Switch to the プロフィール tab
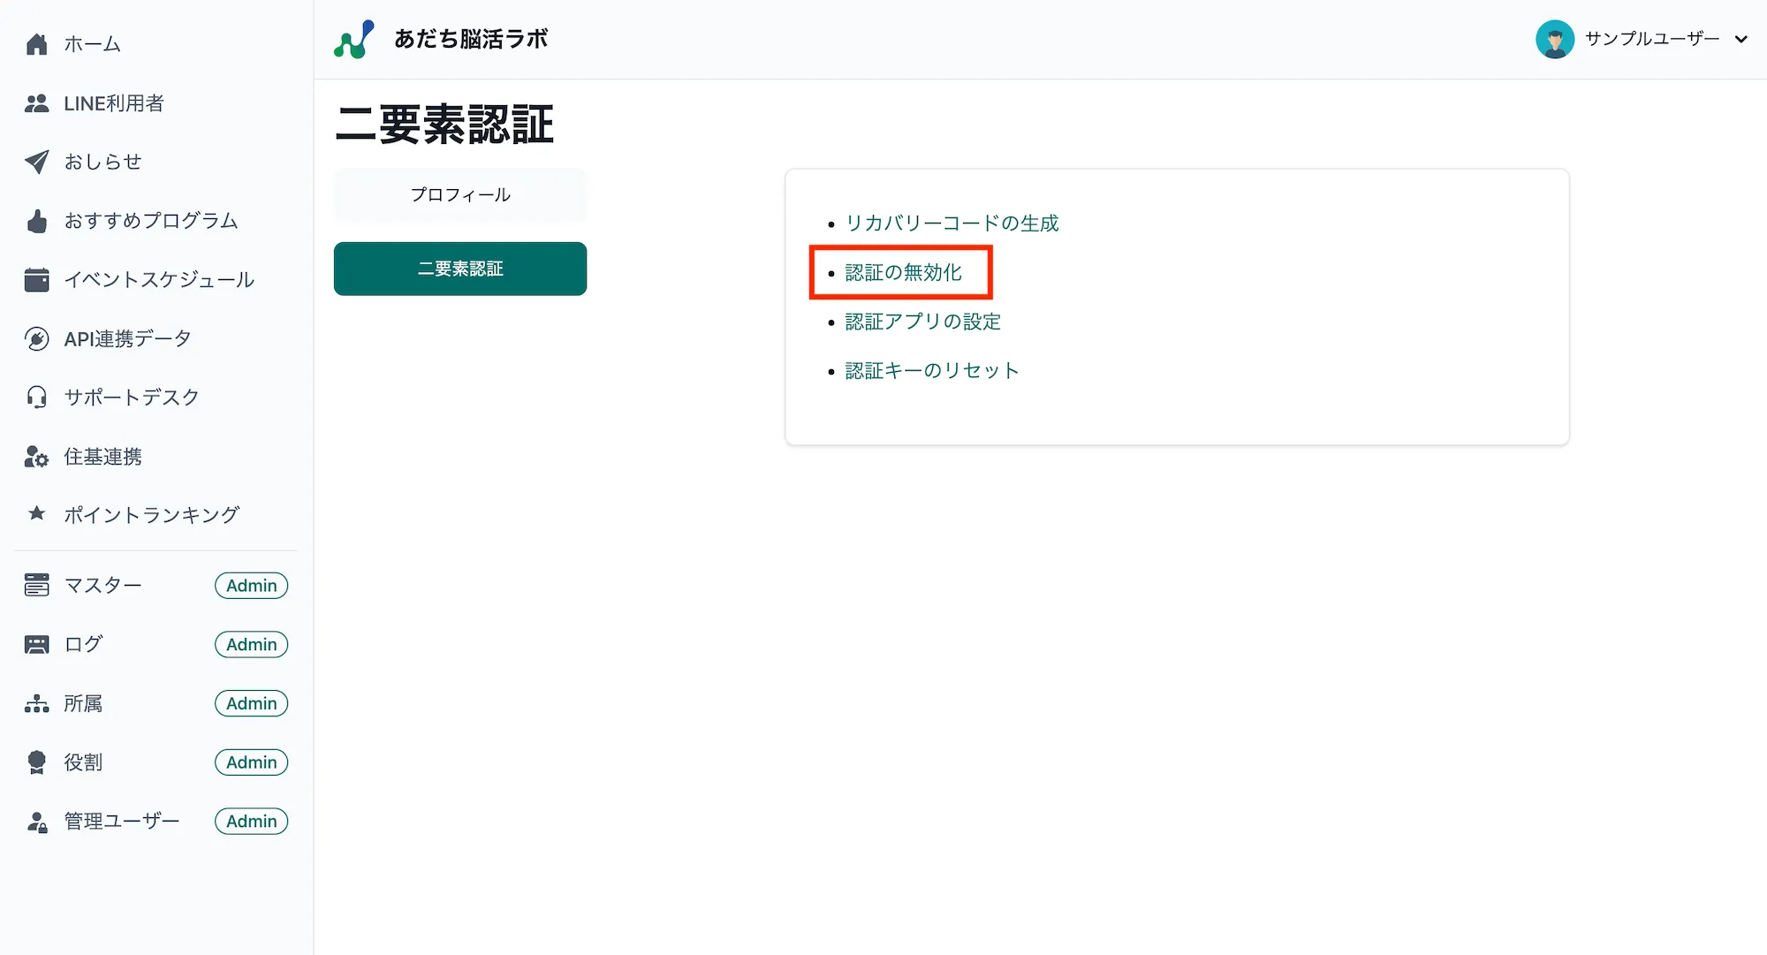1767x955 pixels. click(x=460, y=195)
